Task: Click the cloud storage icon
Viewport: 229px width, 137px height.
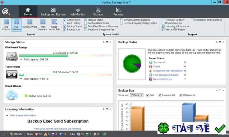Action: 12,94
